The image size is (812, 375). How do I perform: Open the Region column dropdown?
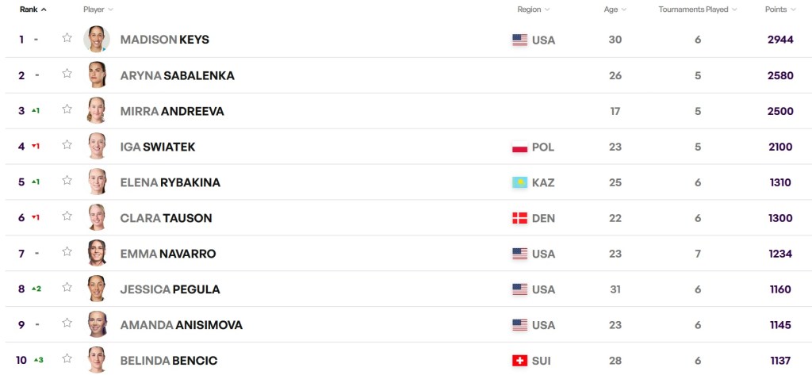[533, 10]
